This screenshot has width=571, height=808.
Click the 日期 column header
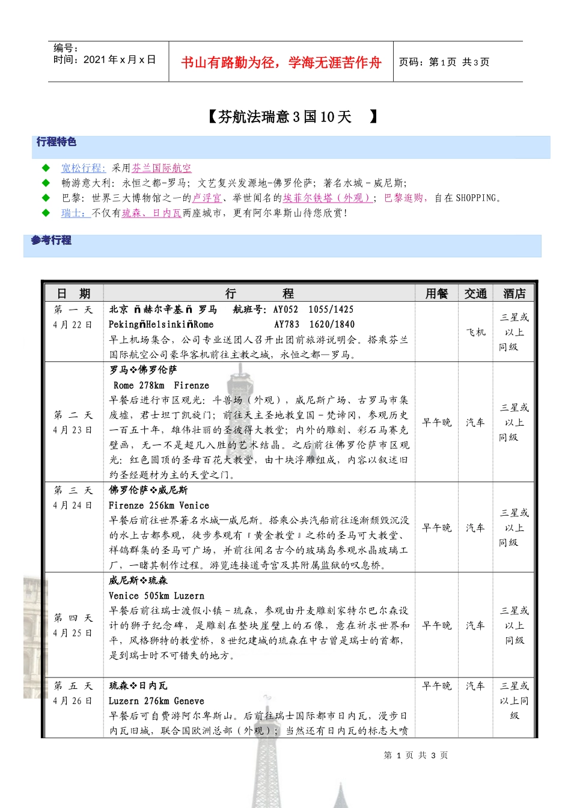(73, 293)
